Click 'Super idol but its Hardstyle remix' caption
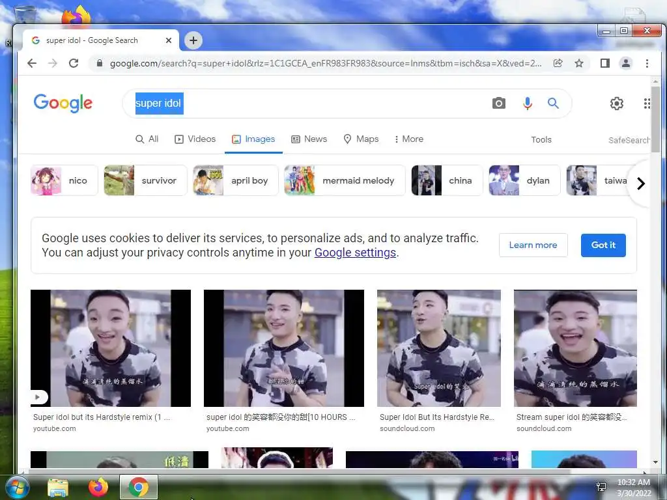The image size is (667, 500). click(101, 417)
